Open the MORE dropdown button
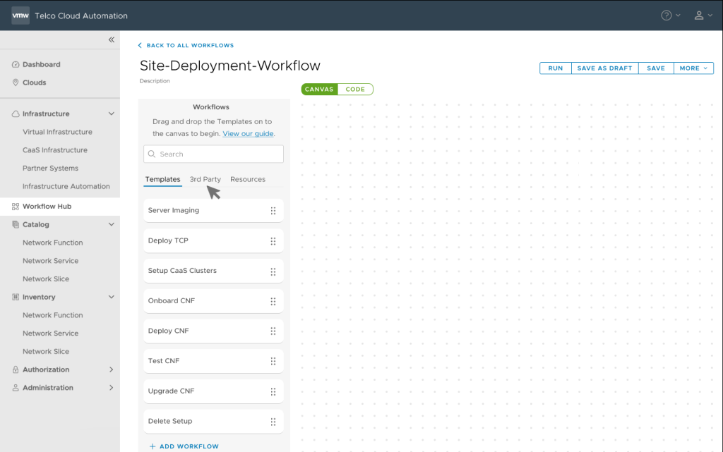Screen dimensions: 723x452 point(693,68)
